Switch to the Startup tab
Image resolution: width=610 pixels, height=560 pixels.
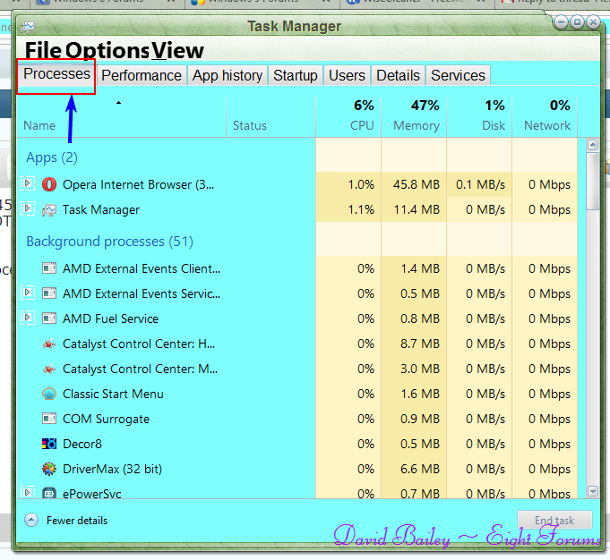(296, 75)
